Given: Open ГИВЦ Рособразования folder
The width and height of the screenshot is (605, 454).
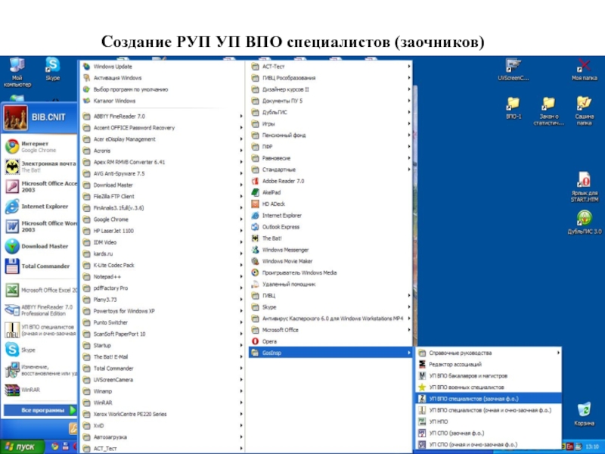Looking at the screenshot, I should click(330, 78).
